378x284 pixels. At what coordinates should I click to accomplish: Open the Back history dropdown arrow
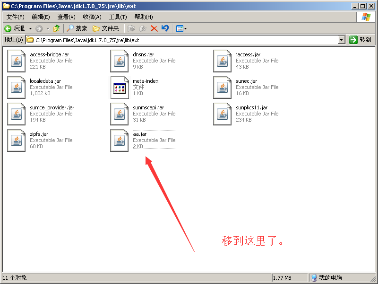tap(30, 28)
